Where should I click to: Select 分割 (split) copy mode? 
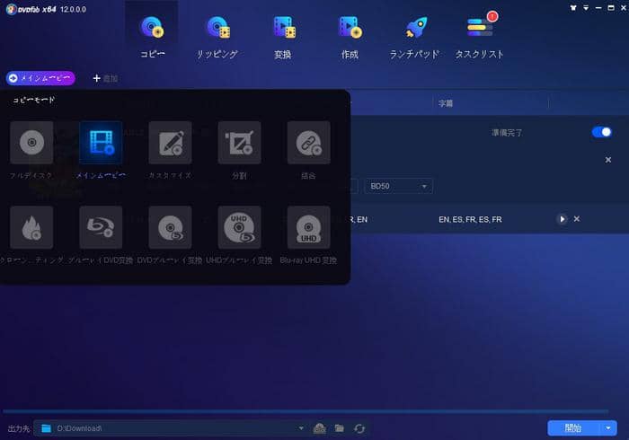pos(239,143)
